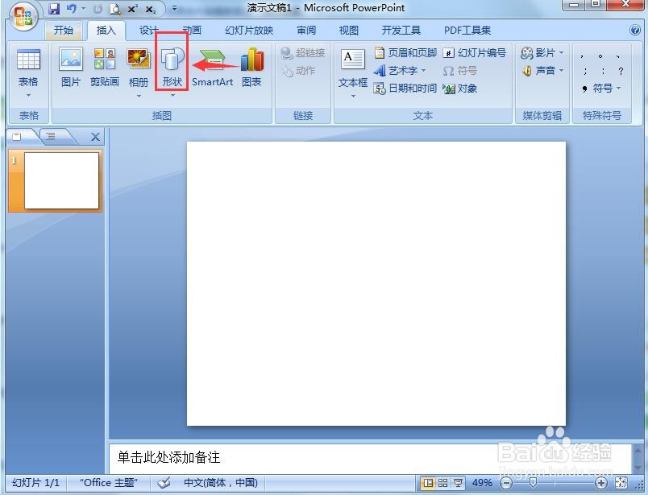Expand the special Symbol (符号) dropdown

[618, 88]
